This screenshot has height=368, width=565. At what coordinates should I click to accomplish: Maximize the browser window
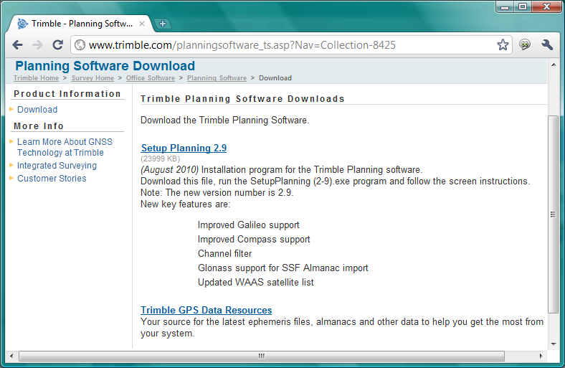[523, 7]
